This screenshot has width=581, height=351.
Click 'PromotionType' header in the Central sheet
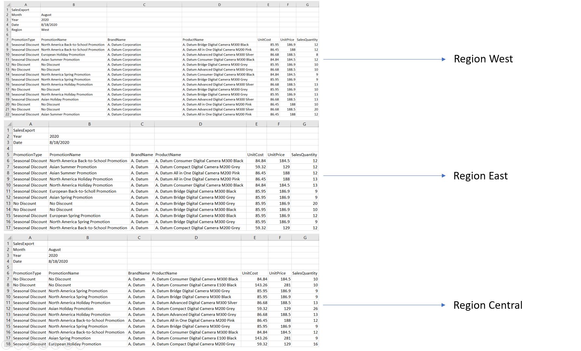coord(27,273)
